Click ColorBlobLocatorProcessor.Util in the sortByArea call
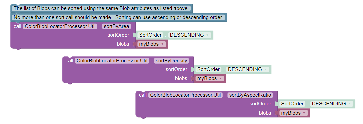 point(60,26)
